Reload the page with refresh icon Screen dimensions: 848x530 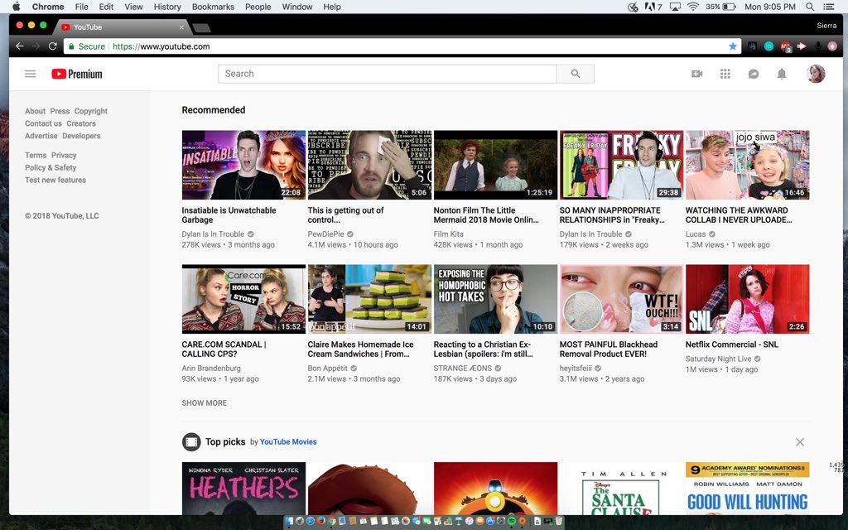pyautogui.click(x=52, y=46)
